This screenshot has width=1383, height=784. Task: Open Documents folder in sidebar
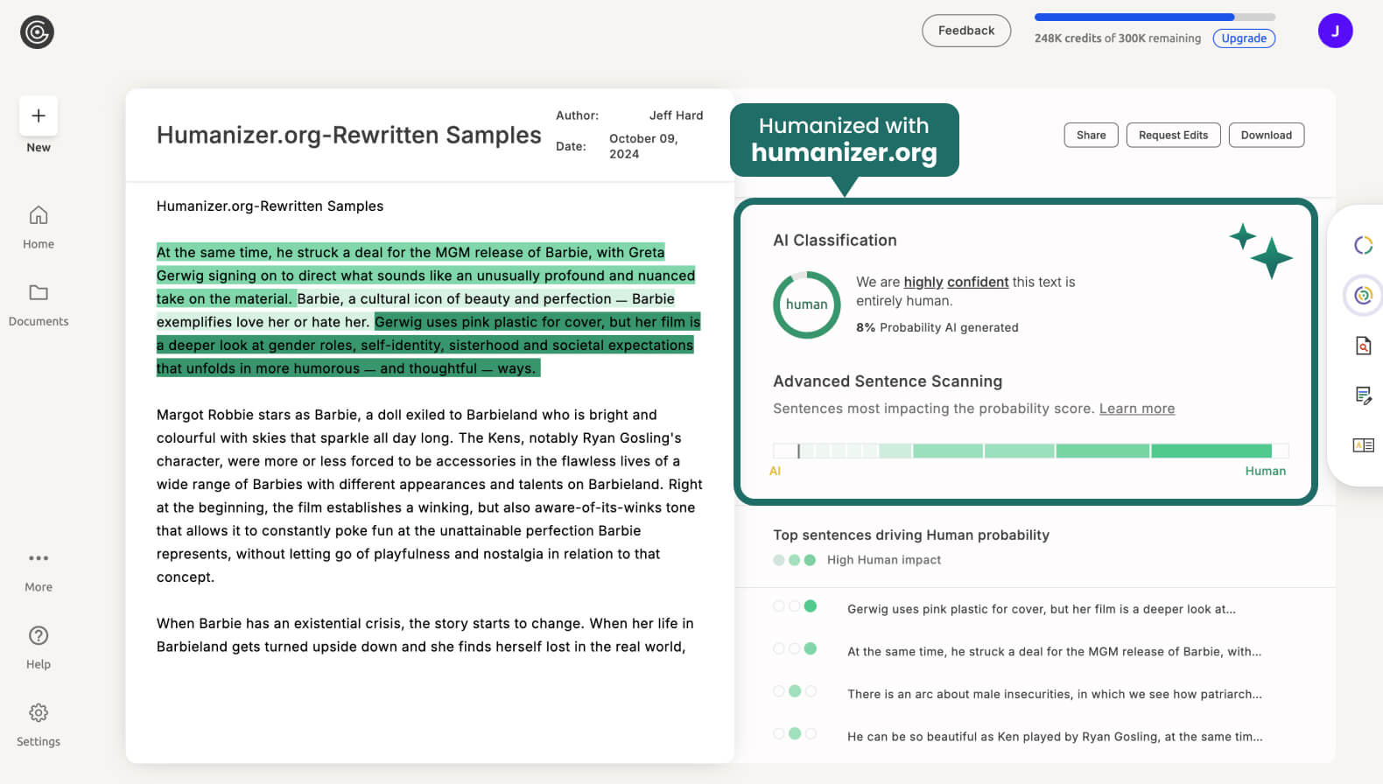pyautogui.click(x=39, y=304)
